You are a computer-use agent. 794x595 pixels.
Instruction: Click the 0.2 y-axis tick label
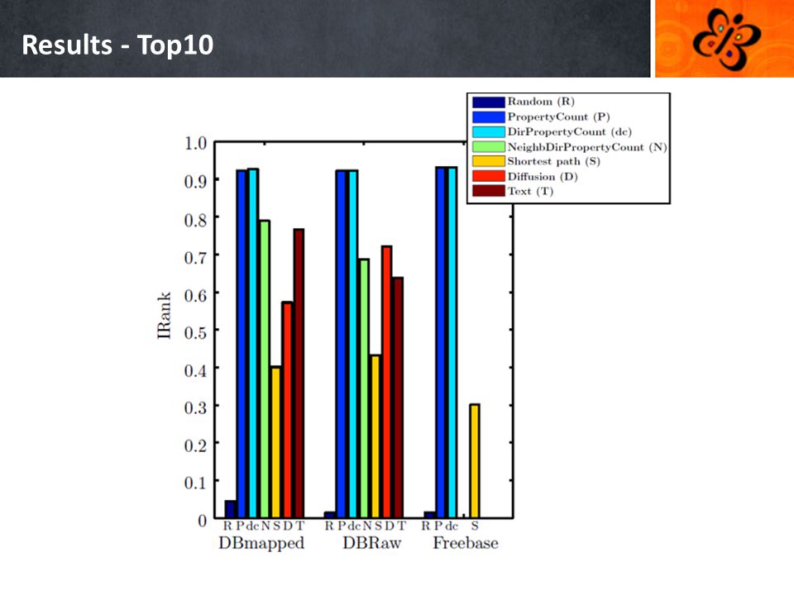click(x=195, y=445)
